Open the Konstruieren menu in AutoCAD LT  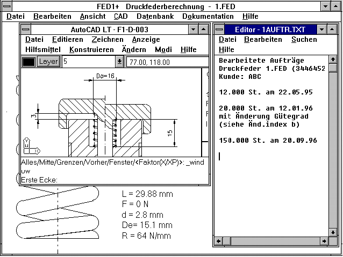pyautogui.click(x=91, y=49)
